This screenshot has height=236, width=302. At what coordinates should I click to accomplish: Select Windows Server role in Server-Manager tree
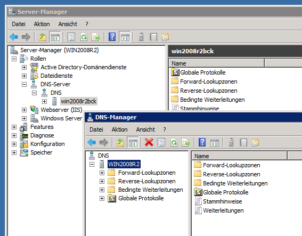(61, 118)
